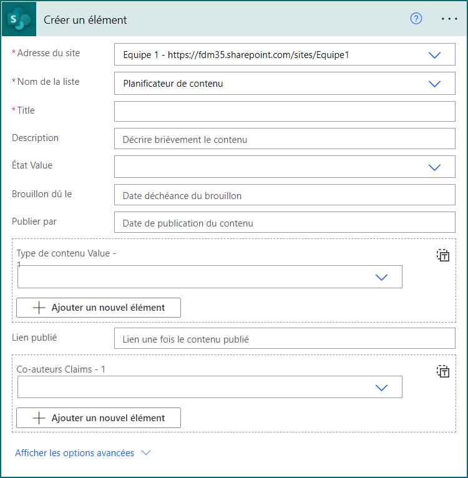Switch Co-auteurs Claims to array input
This screenshot has height=478, width=468.
[443, 371]
